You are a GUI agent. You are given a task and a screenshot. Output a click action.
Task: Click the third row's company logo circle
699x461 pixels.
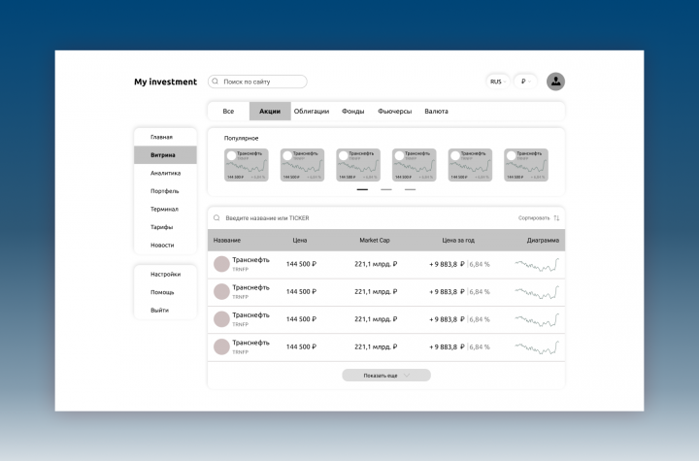point(221,319)
